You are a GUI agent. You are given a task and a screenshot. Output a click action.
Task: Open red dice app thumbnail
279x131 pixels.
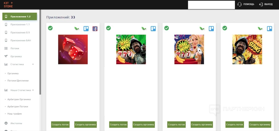[73, 49]
